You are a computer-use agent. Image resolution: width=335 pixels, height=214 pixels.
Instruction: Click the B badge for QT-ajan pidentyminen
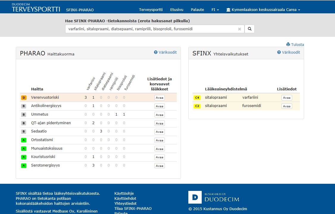24,123
